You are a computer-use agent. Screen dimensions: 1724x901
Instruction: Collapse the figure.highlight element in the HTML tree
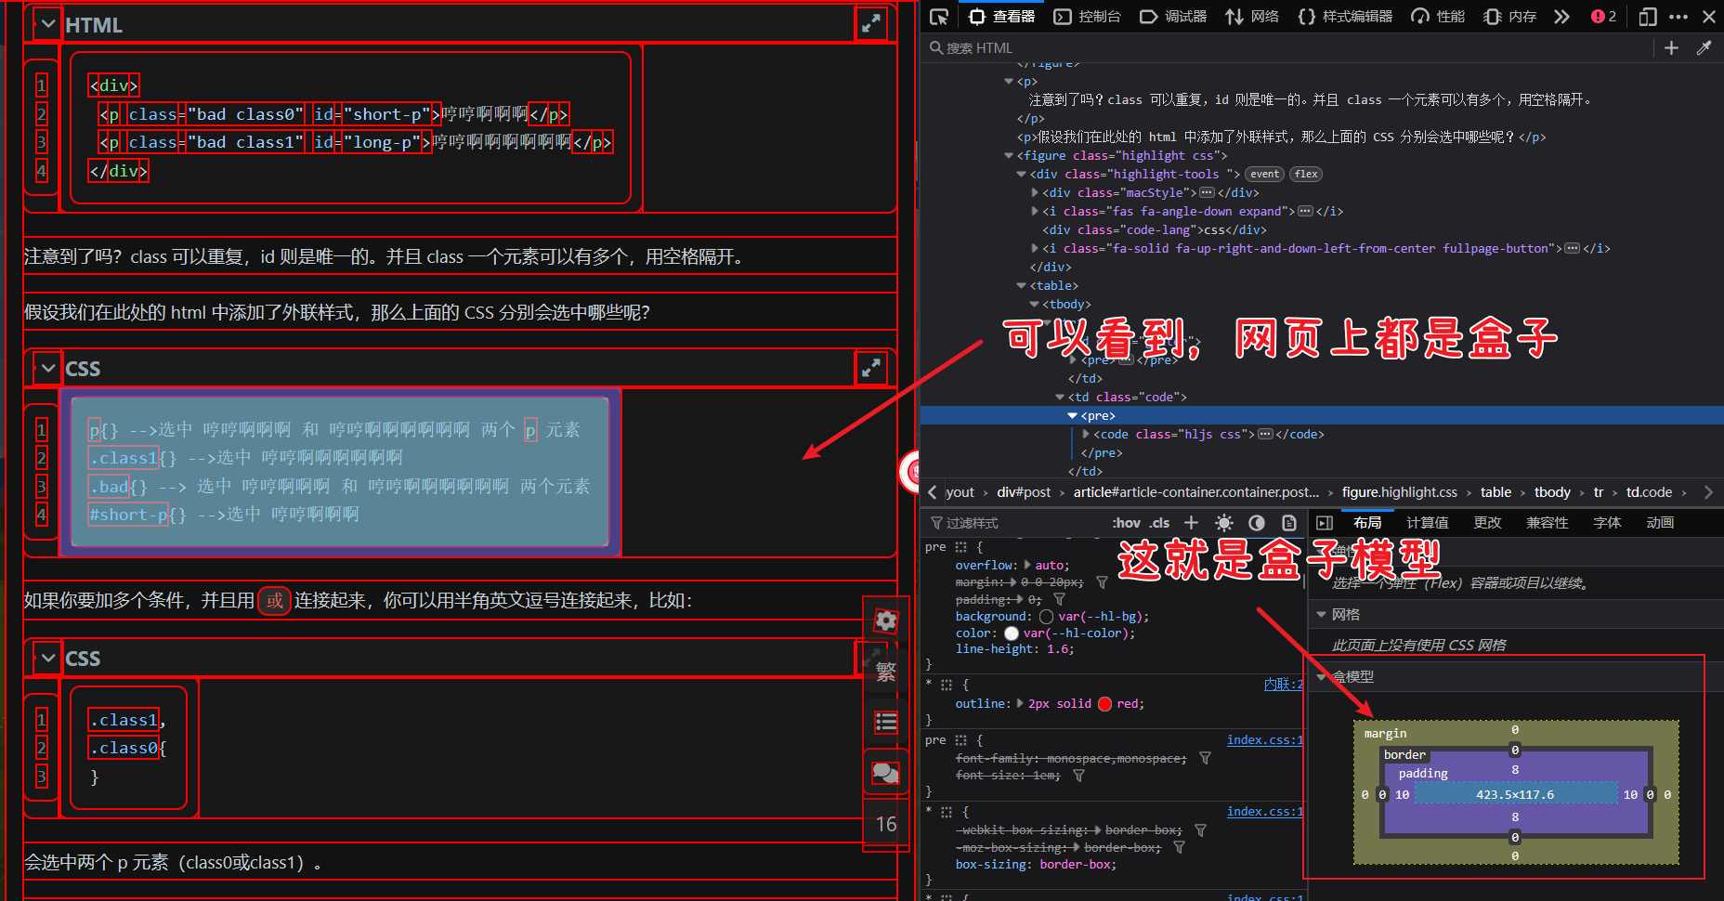point(1009,155)
